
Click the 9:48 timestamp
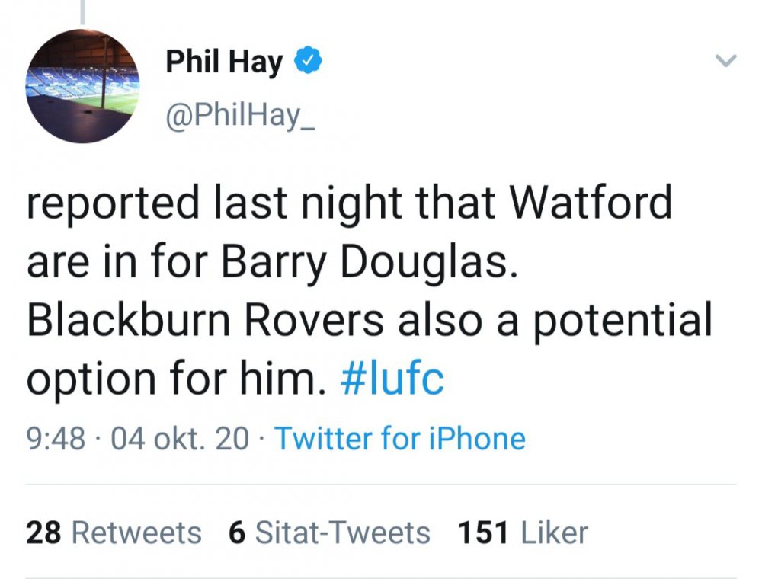click(56, 439)
